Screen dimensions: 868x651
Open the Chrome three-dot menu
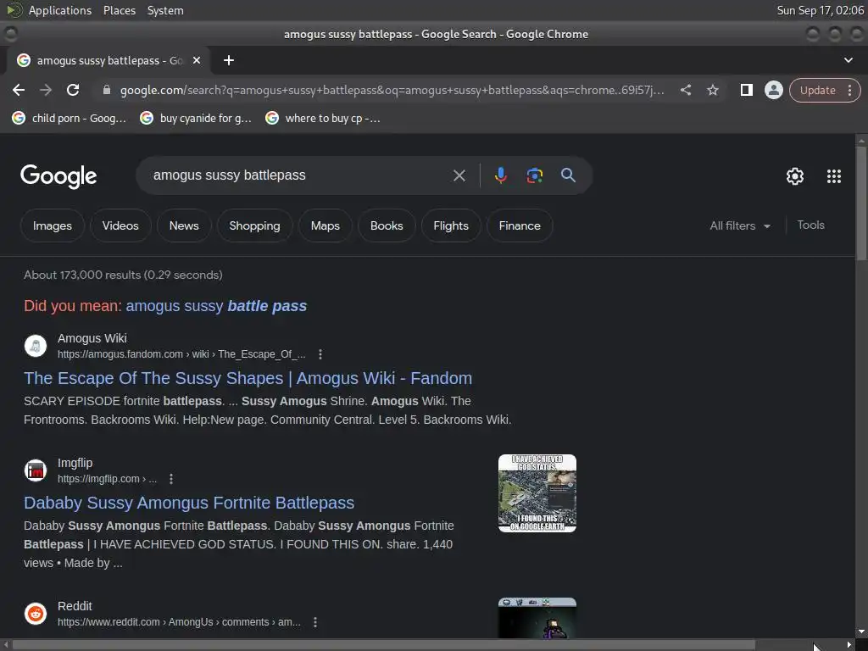click(849, 90)
